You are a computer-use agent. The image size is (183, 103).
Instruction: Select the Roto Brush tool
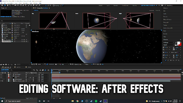[x=37, y=5]
